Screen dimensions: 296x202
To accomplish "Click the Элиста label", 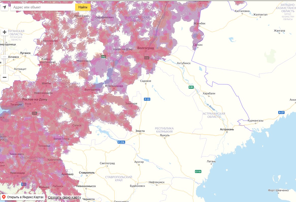I will [x=140, y=131].
